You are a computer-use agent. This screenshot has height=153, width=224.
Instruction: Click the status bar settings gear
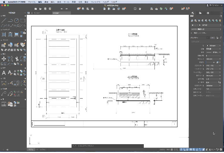[x=221, y=150]
